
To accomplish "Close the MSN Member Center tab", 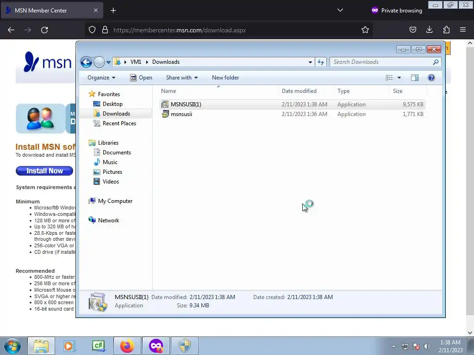I will 95,10.
